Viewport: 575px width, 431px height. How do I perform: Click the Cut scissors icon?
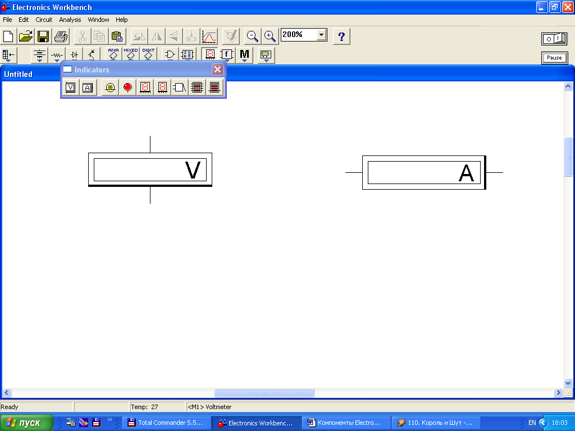(x=83, y=36)
